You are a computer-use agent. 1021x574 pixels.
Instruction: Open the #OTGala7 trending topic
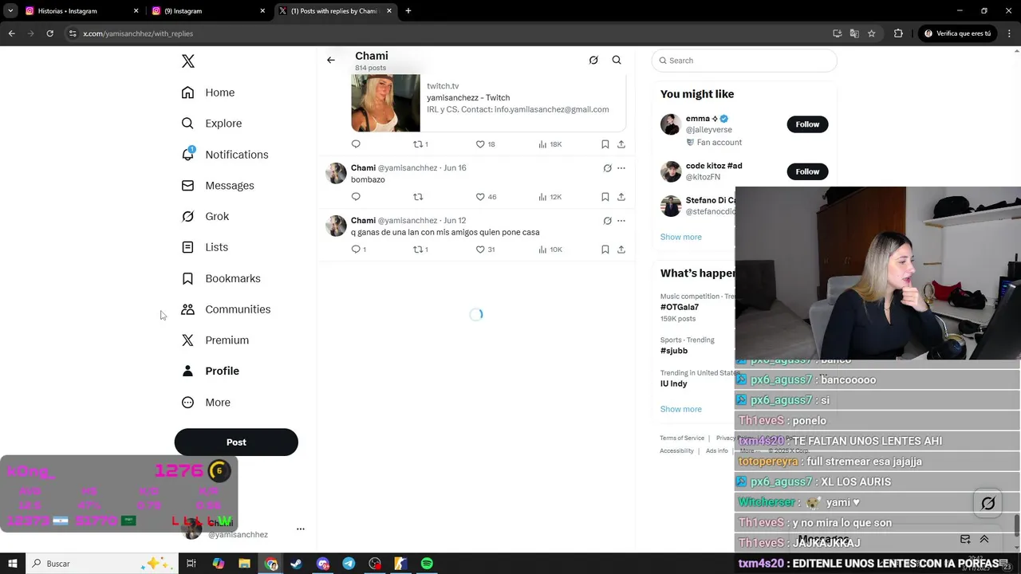click(x=680, y=307)
